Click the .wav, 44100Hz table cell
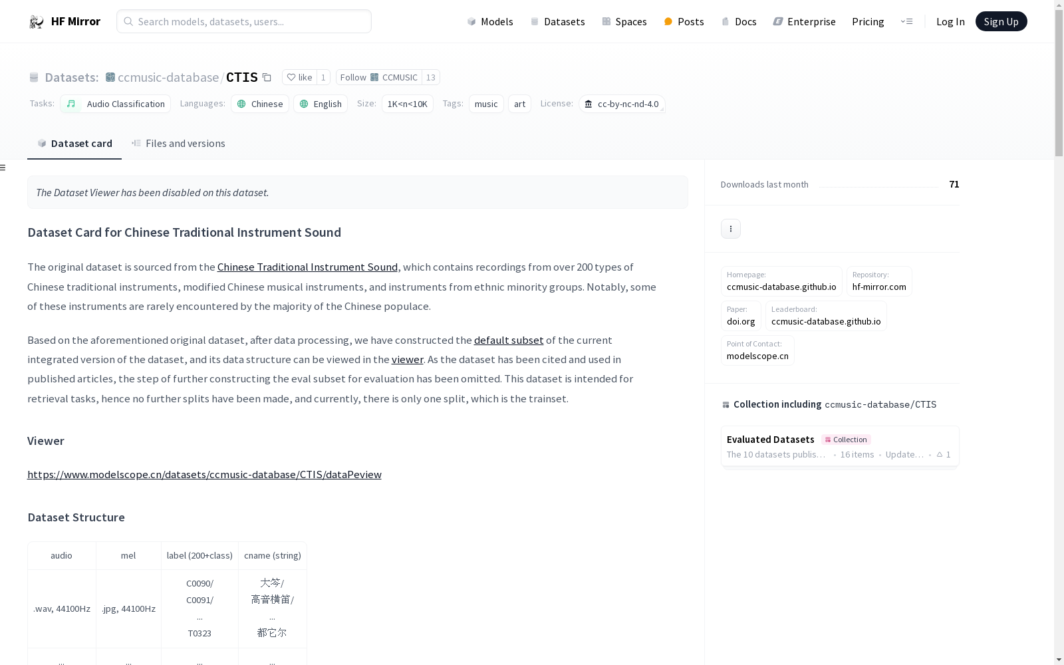The height and width of the screenshot is (665, 1064). click(x=62, y=608)
